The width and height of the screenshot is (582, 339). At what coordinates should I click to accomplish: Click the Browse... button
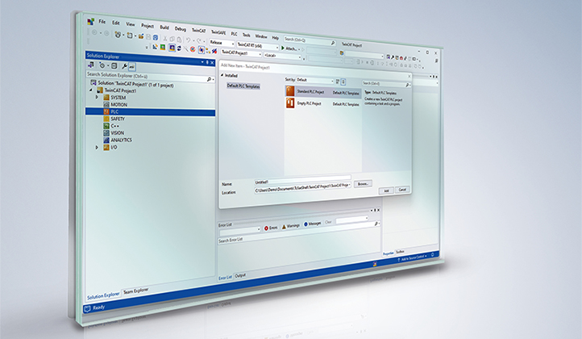tap(363, 184)
